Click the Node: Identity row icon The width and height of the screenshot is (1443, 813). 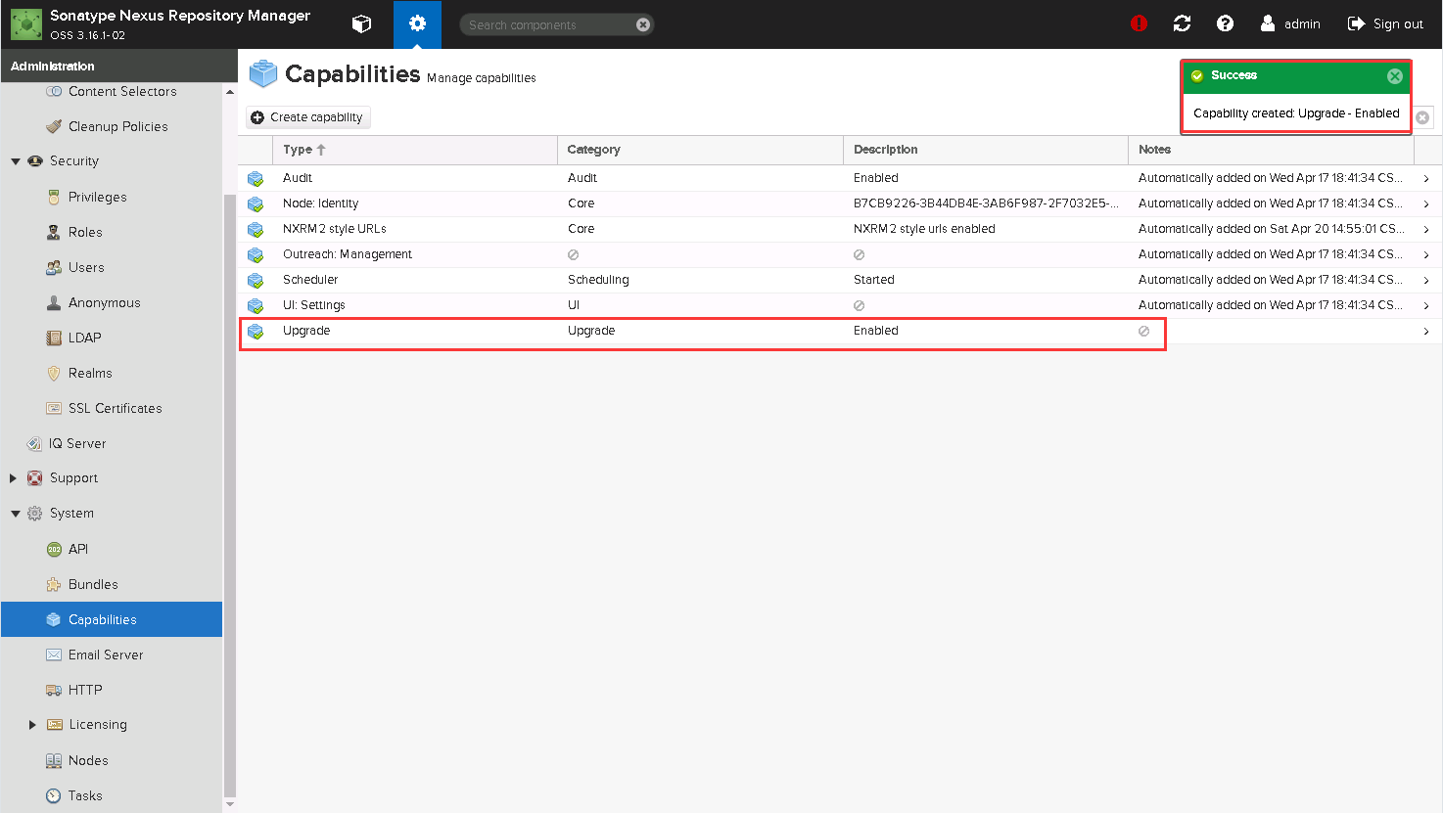click(x=256, y=203)
